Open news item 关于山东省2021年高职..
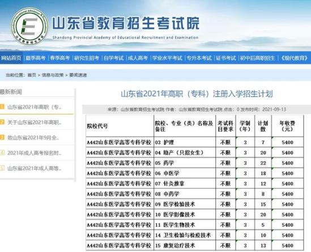The image size is (311, 252). [35, 123]
